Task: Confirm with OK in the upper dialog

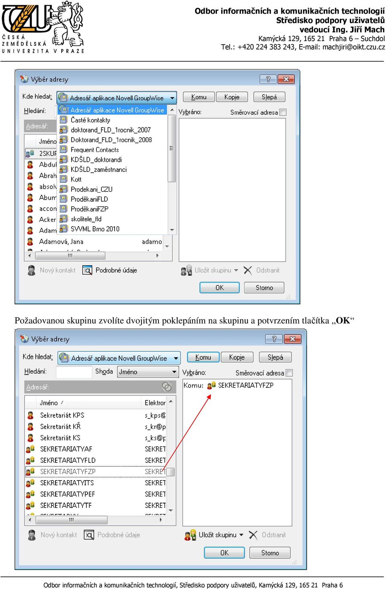Action: [220, 288]
